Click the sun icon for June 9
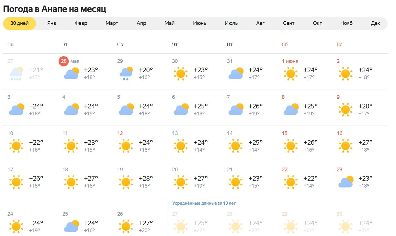 coord(346,110)
